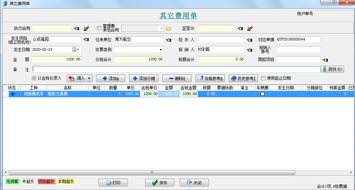The width and height of the screenshot is (355, 190).
Task: Uncheck 以含税价录入 checkbox
Action: (x=34, y=78)
